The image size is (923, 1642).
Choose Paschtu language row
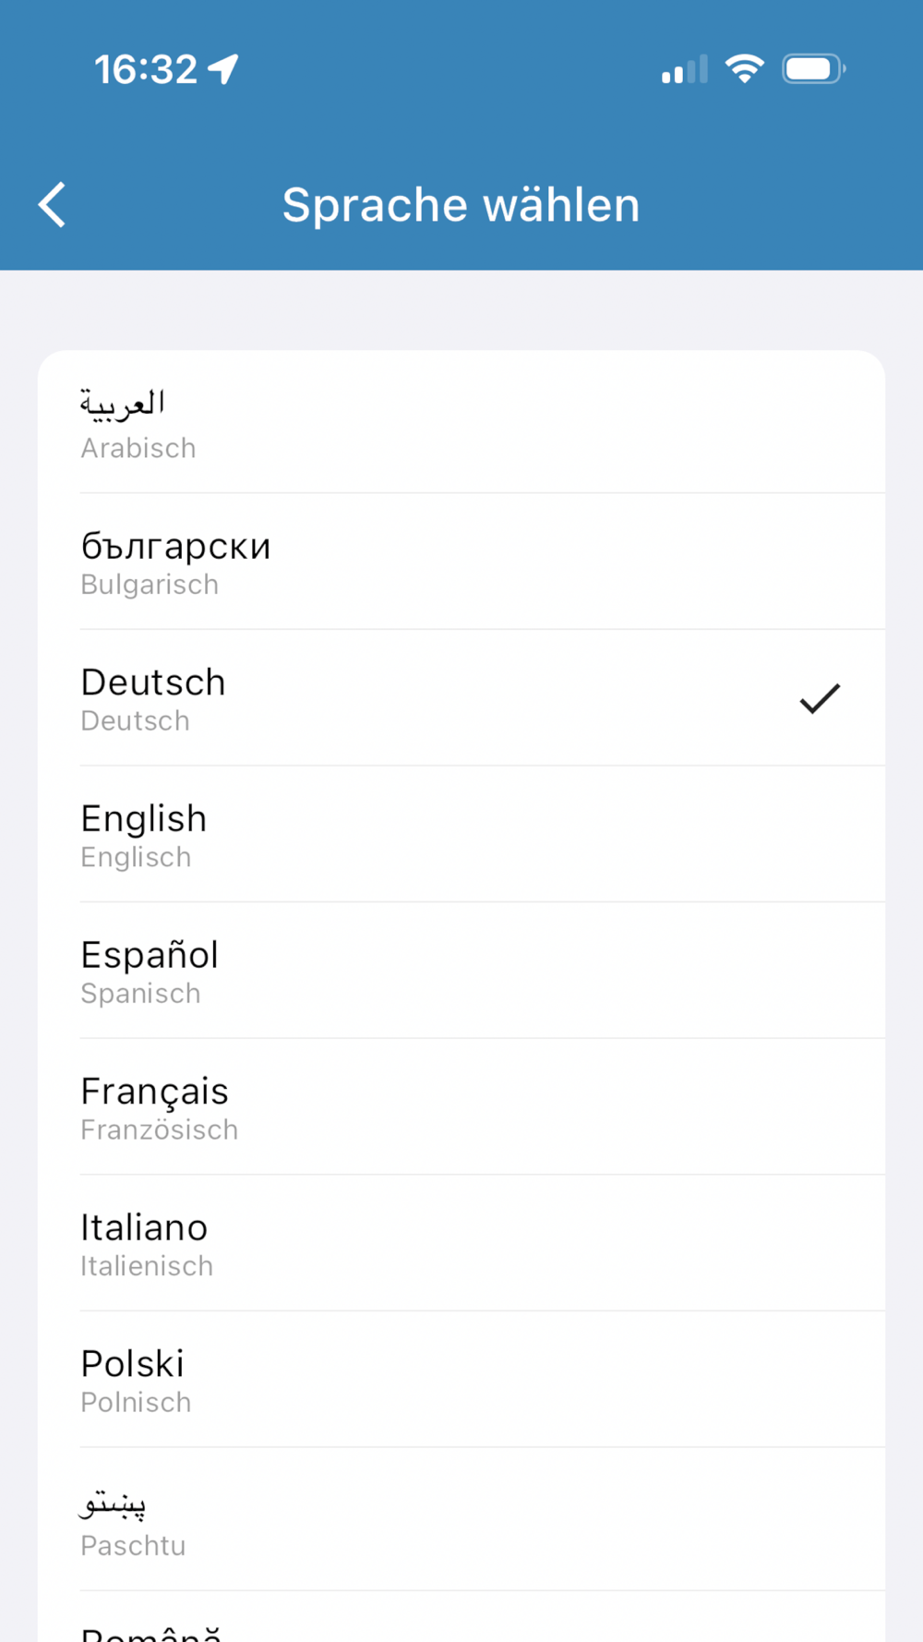click(x=461, y=1519)
